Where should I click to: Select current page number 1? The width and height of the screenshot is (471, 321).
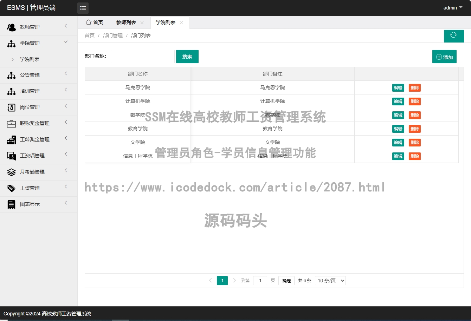tap(222, 281)
